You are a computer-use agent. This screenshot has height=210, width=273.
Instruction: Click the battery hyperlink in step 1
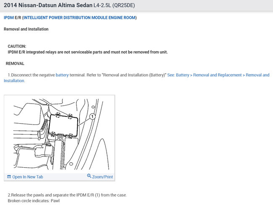coord(62,75)
